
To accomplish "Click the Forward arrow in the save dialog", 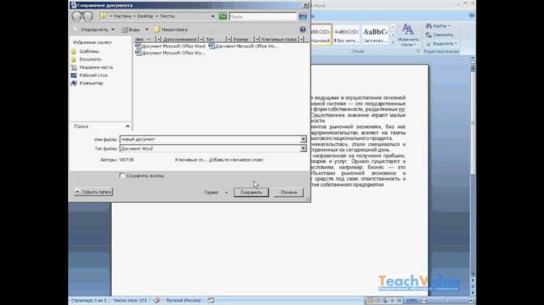I will pyautogui.click(x=88, y=16).
